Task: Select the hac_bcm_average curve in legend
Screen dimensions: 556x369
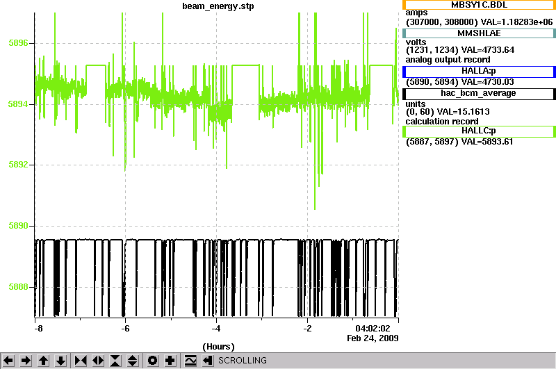Action: click(x=479, y=94)
